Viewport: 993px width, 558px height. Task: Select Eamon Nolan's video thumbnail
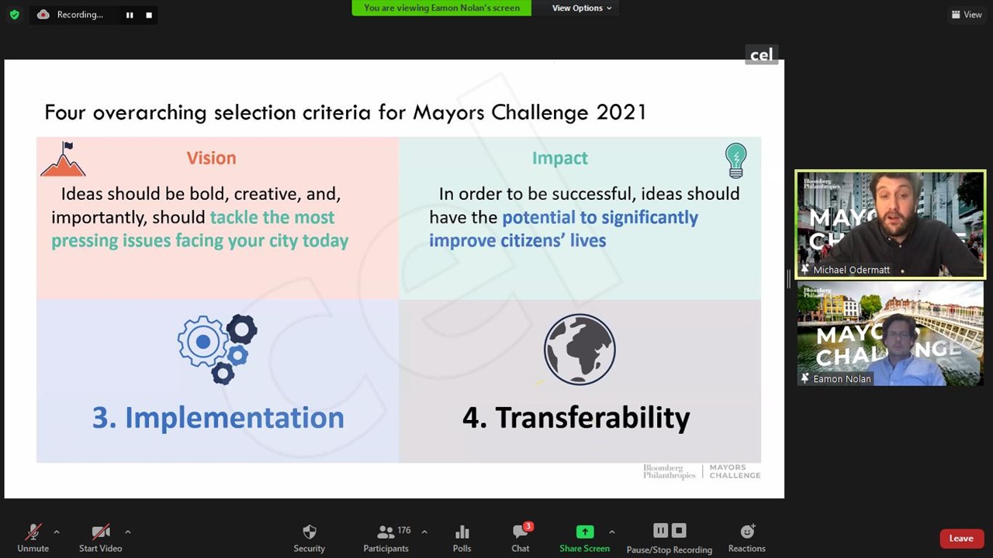(890, 334)
